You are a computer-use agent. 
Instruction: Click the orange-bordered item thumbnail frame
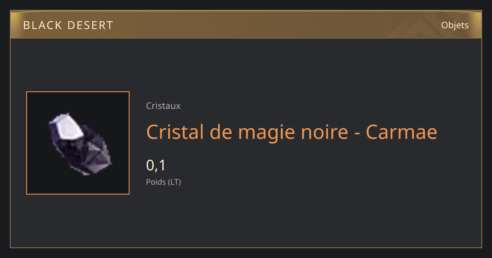click(78, 143)
